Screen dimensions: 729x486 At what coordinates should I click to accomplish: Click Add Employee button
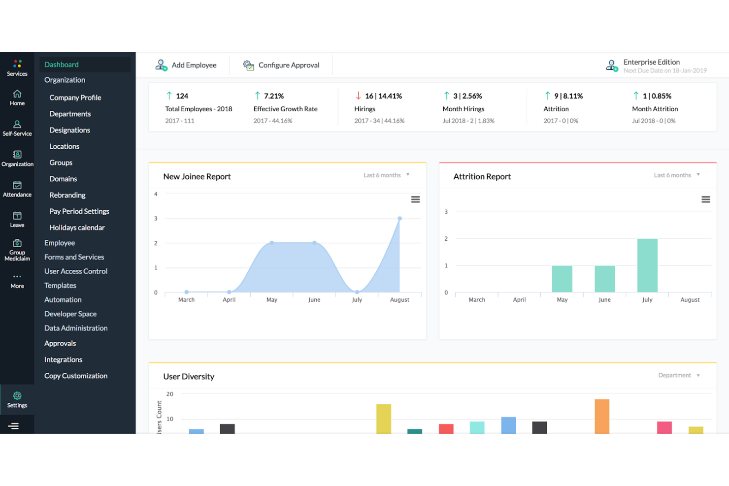click(186, 65)
